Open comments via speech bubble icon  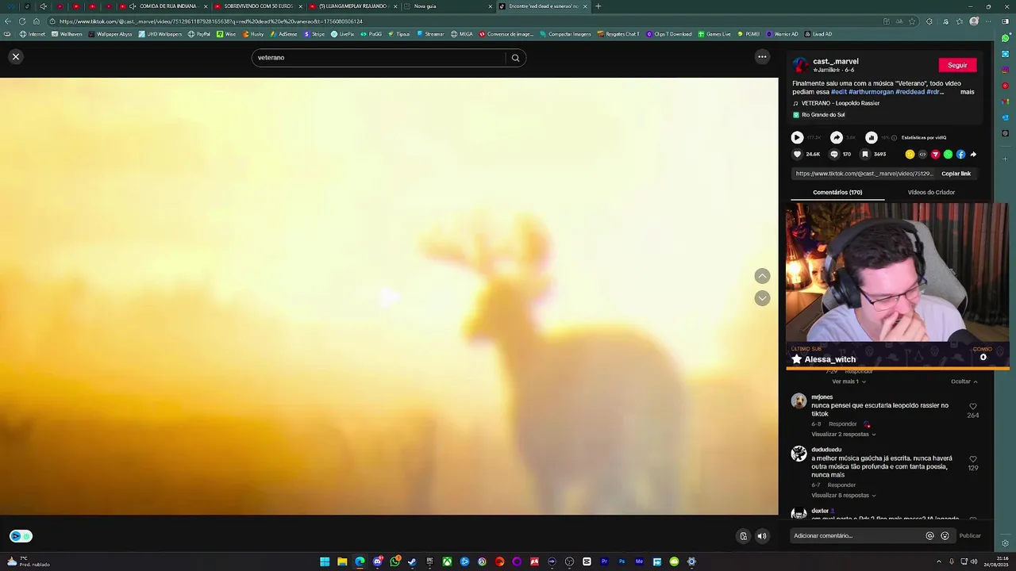(x=833, y=155)
